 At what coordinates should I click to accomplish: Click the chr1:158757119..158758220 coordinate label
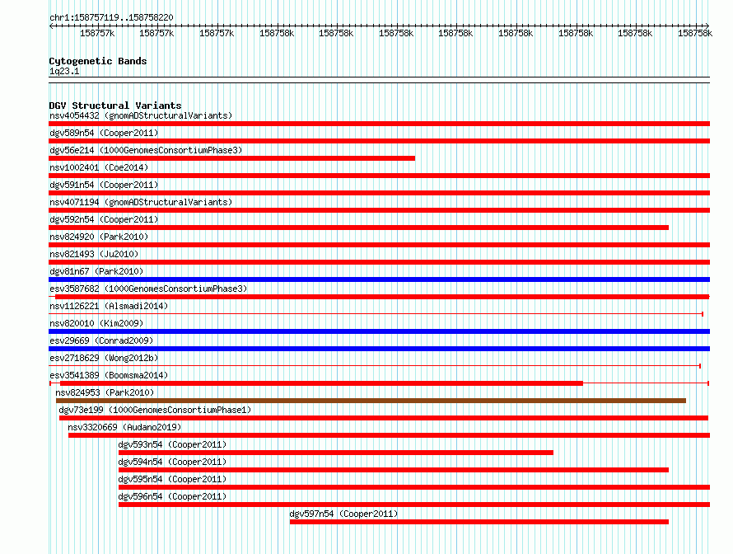tap(111, 17)
